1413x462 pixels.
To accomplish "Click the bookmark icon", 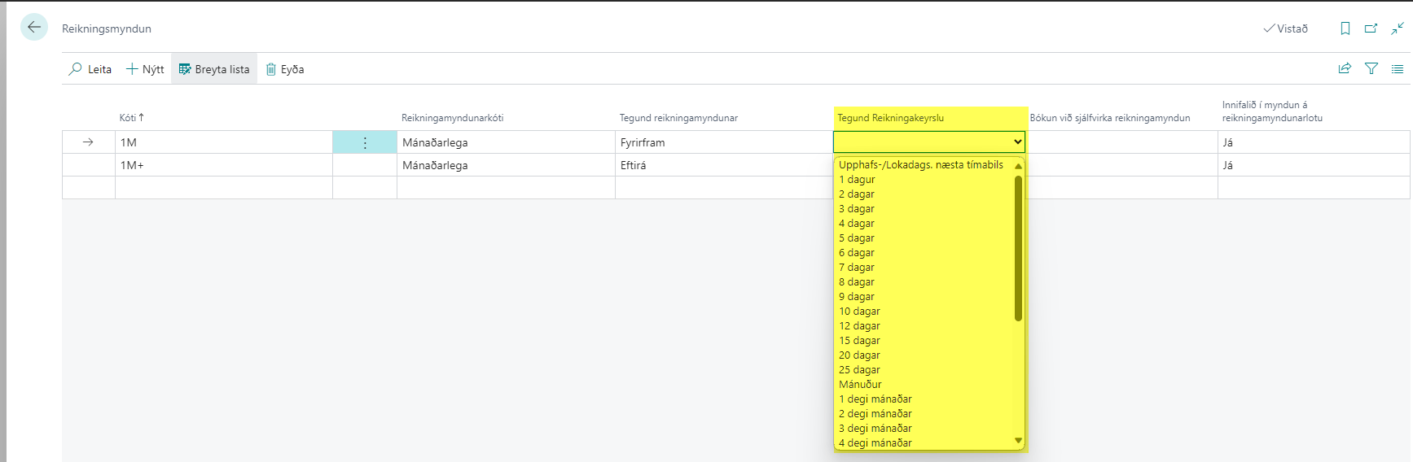I will [x=1345, y=28].
